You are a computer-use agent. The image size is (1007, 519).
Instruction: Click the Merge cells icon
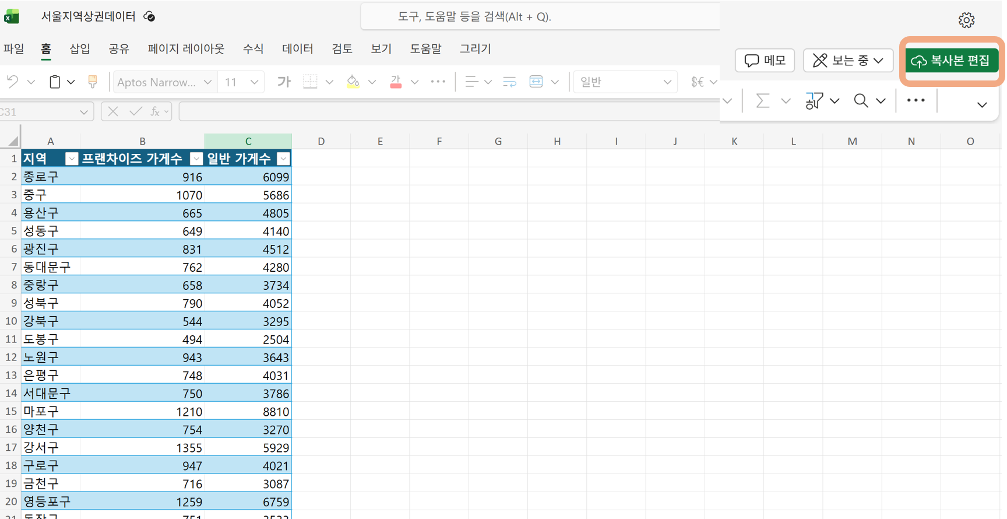click(536, 82)
